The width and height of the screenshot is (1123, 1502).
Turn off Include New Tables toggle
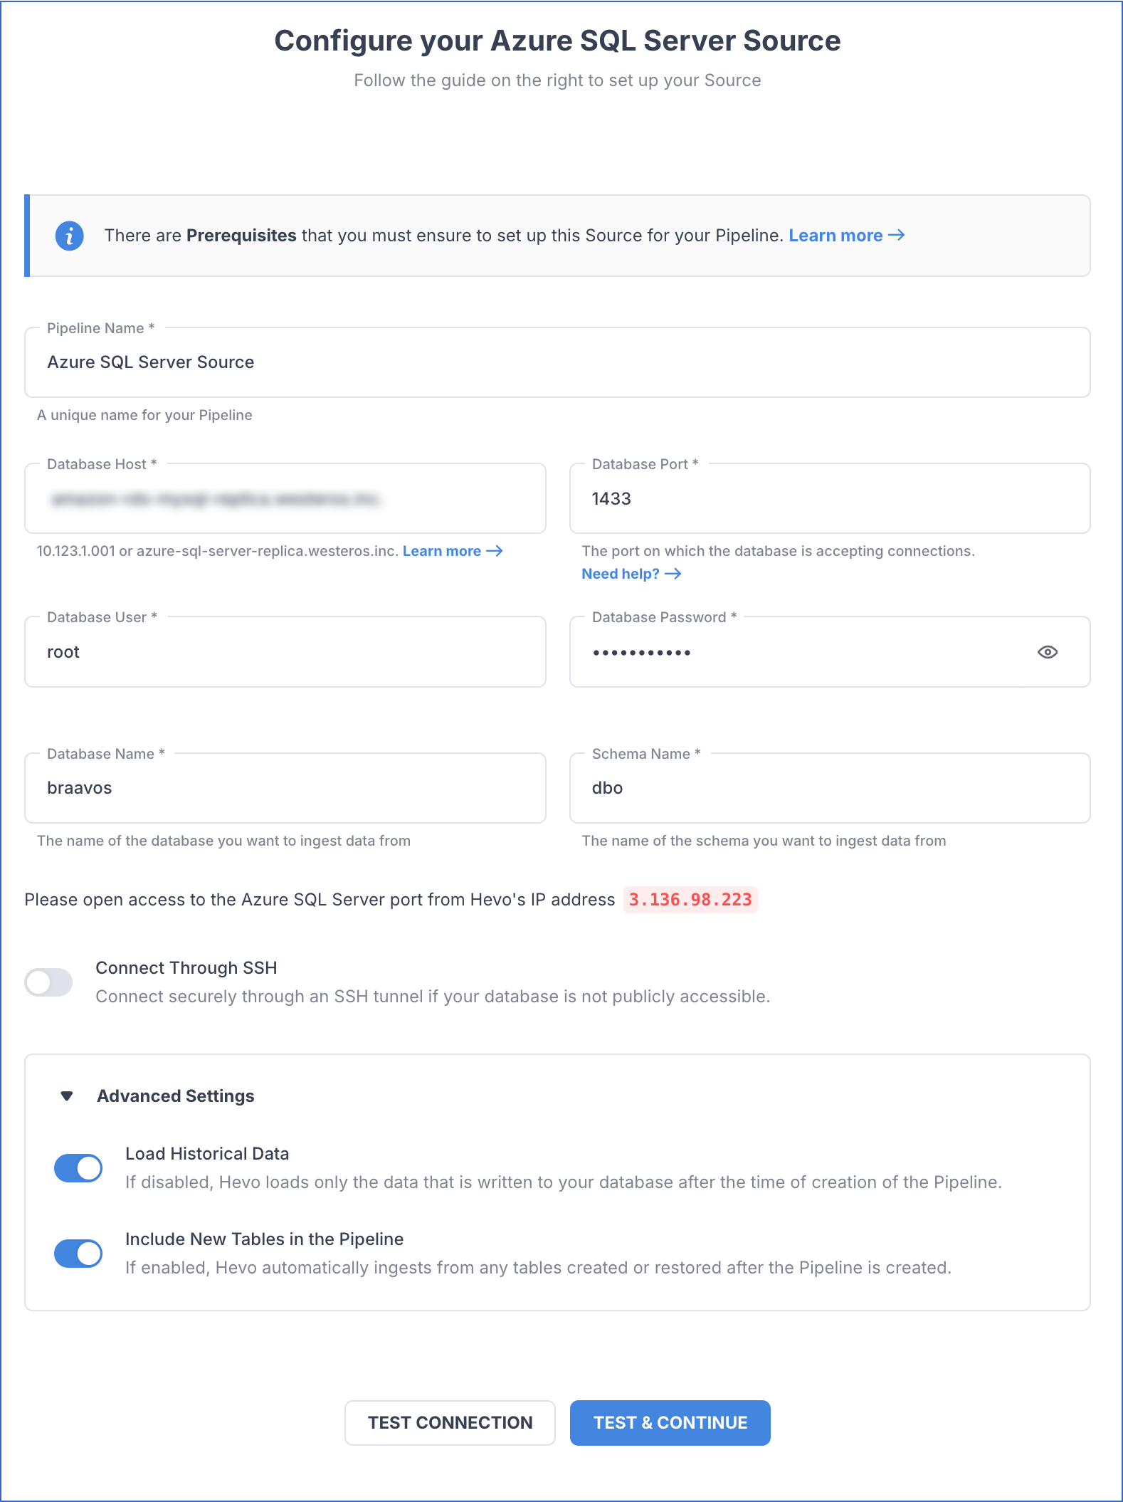pos(78,1254)
